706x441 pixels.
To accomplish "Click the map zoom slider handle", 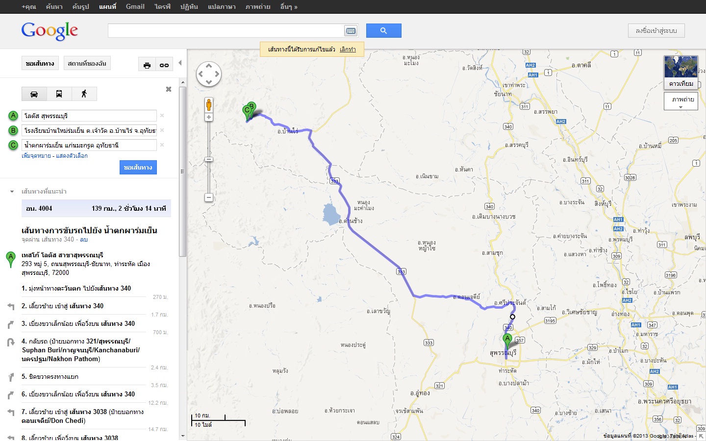I will [x=209, y=159].
